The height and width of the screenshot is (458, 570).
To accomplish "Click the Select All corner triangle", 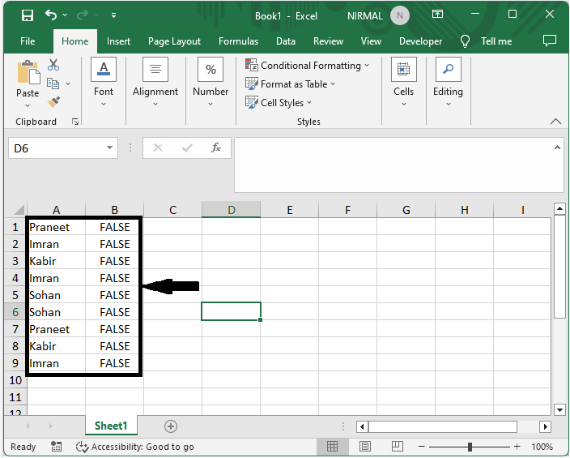I will pyautogui.click(x=18, y=210).
